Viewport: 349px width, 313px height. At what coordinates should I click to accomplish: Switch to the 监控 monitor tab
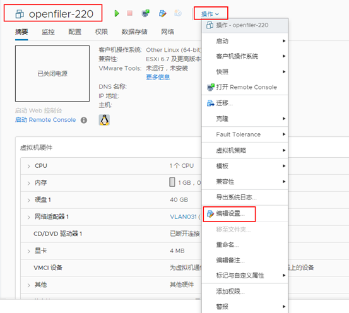[48, 32]
